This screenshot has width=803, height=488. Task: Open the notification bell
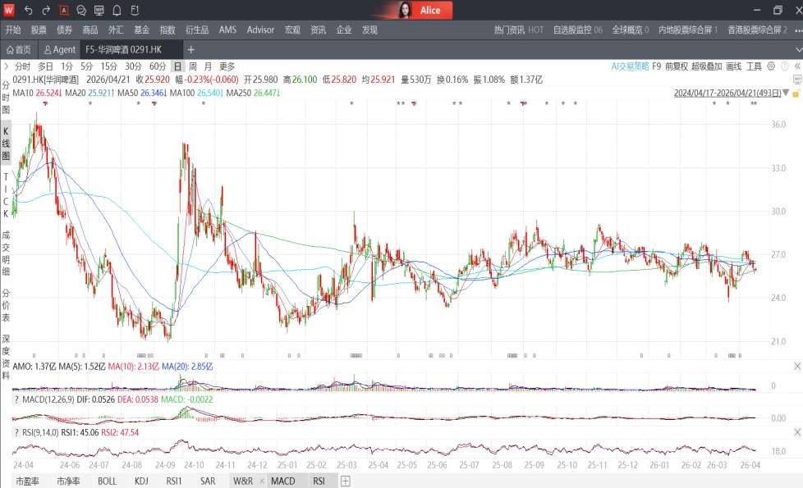click(117, 11)
